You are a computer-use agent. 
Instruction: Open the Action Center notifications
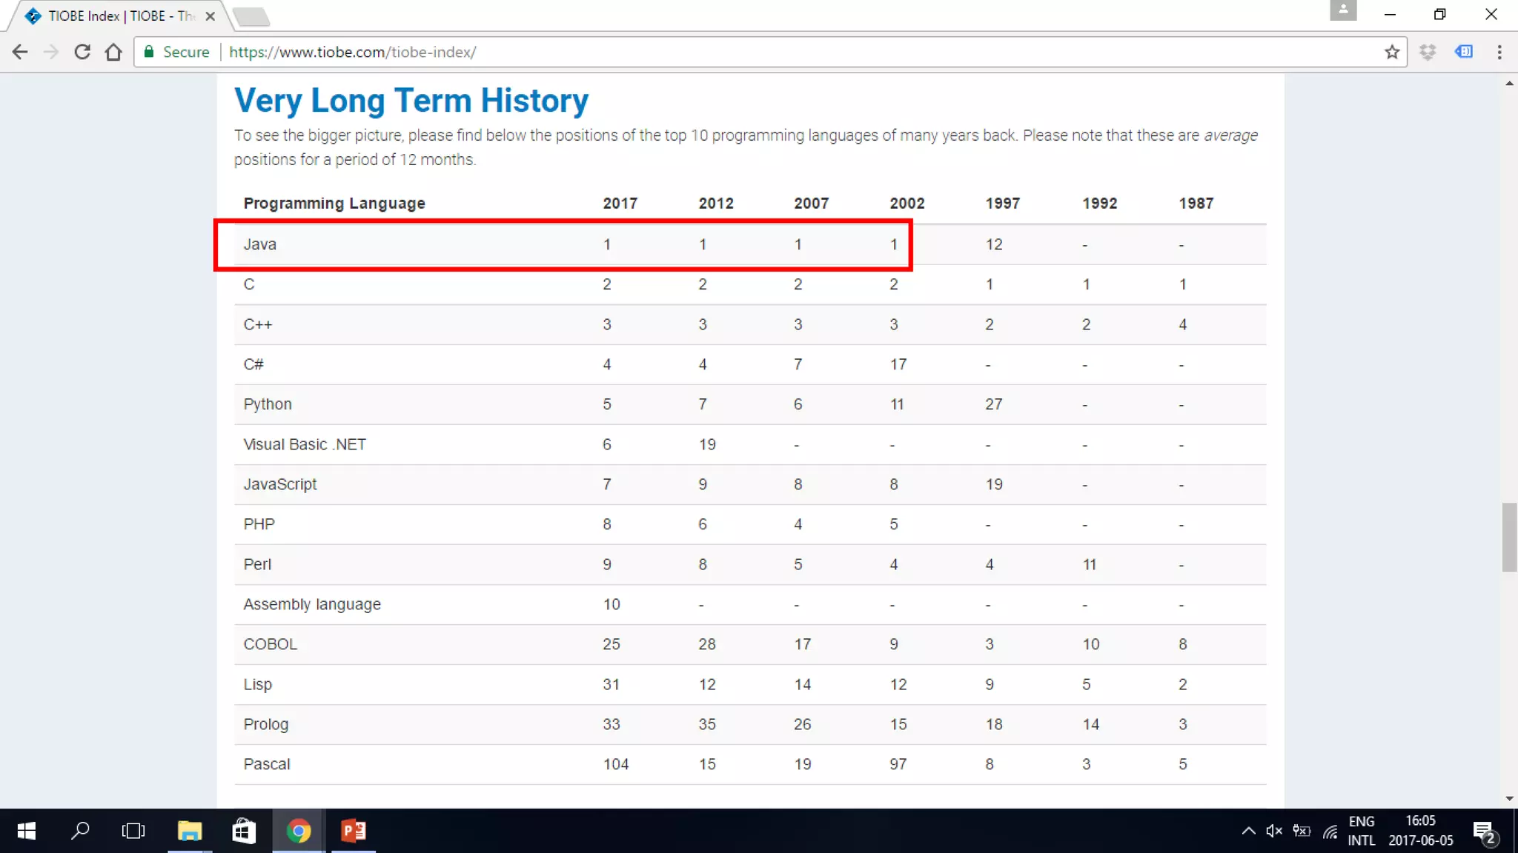pos(1485,832)
